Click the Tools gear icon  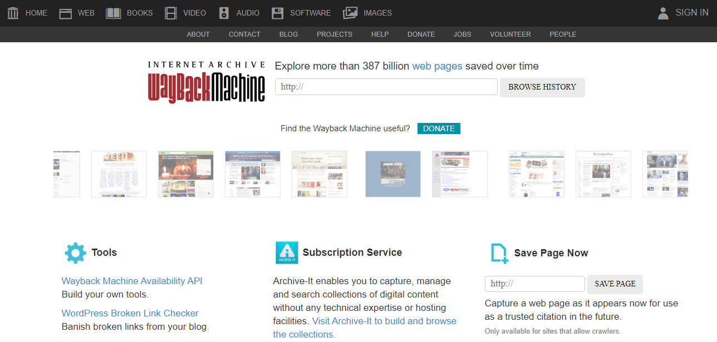75,252
